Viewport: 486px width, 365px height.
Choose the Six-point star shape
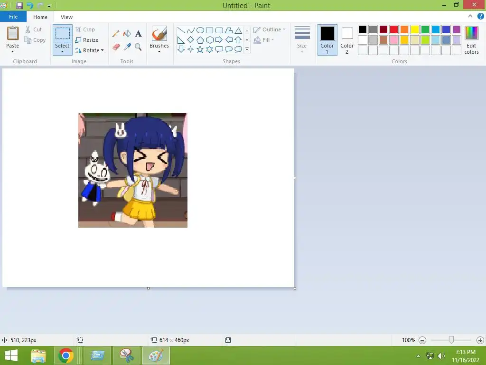coord(210,49)
